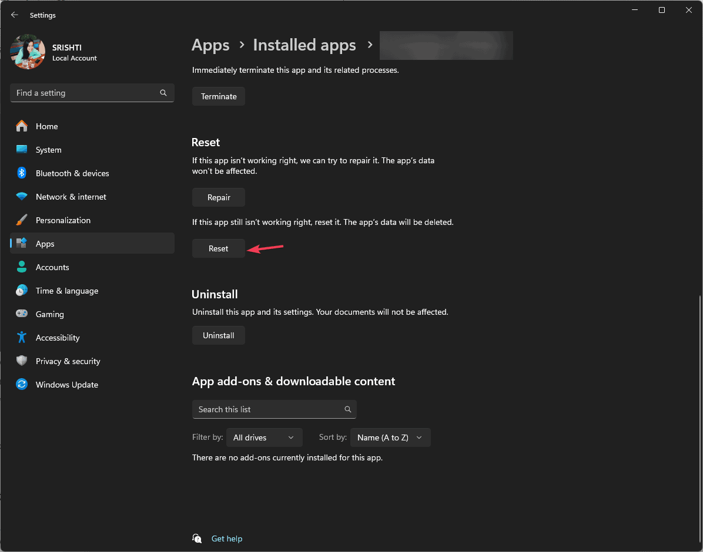Click the Reset button
Viewport: 703px width, 552px height.
tap(218, 248)
